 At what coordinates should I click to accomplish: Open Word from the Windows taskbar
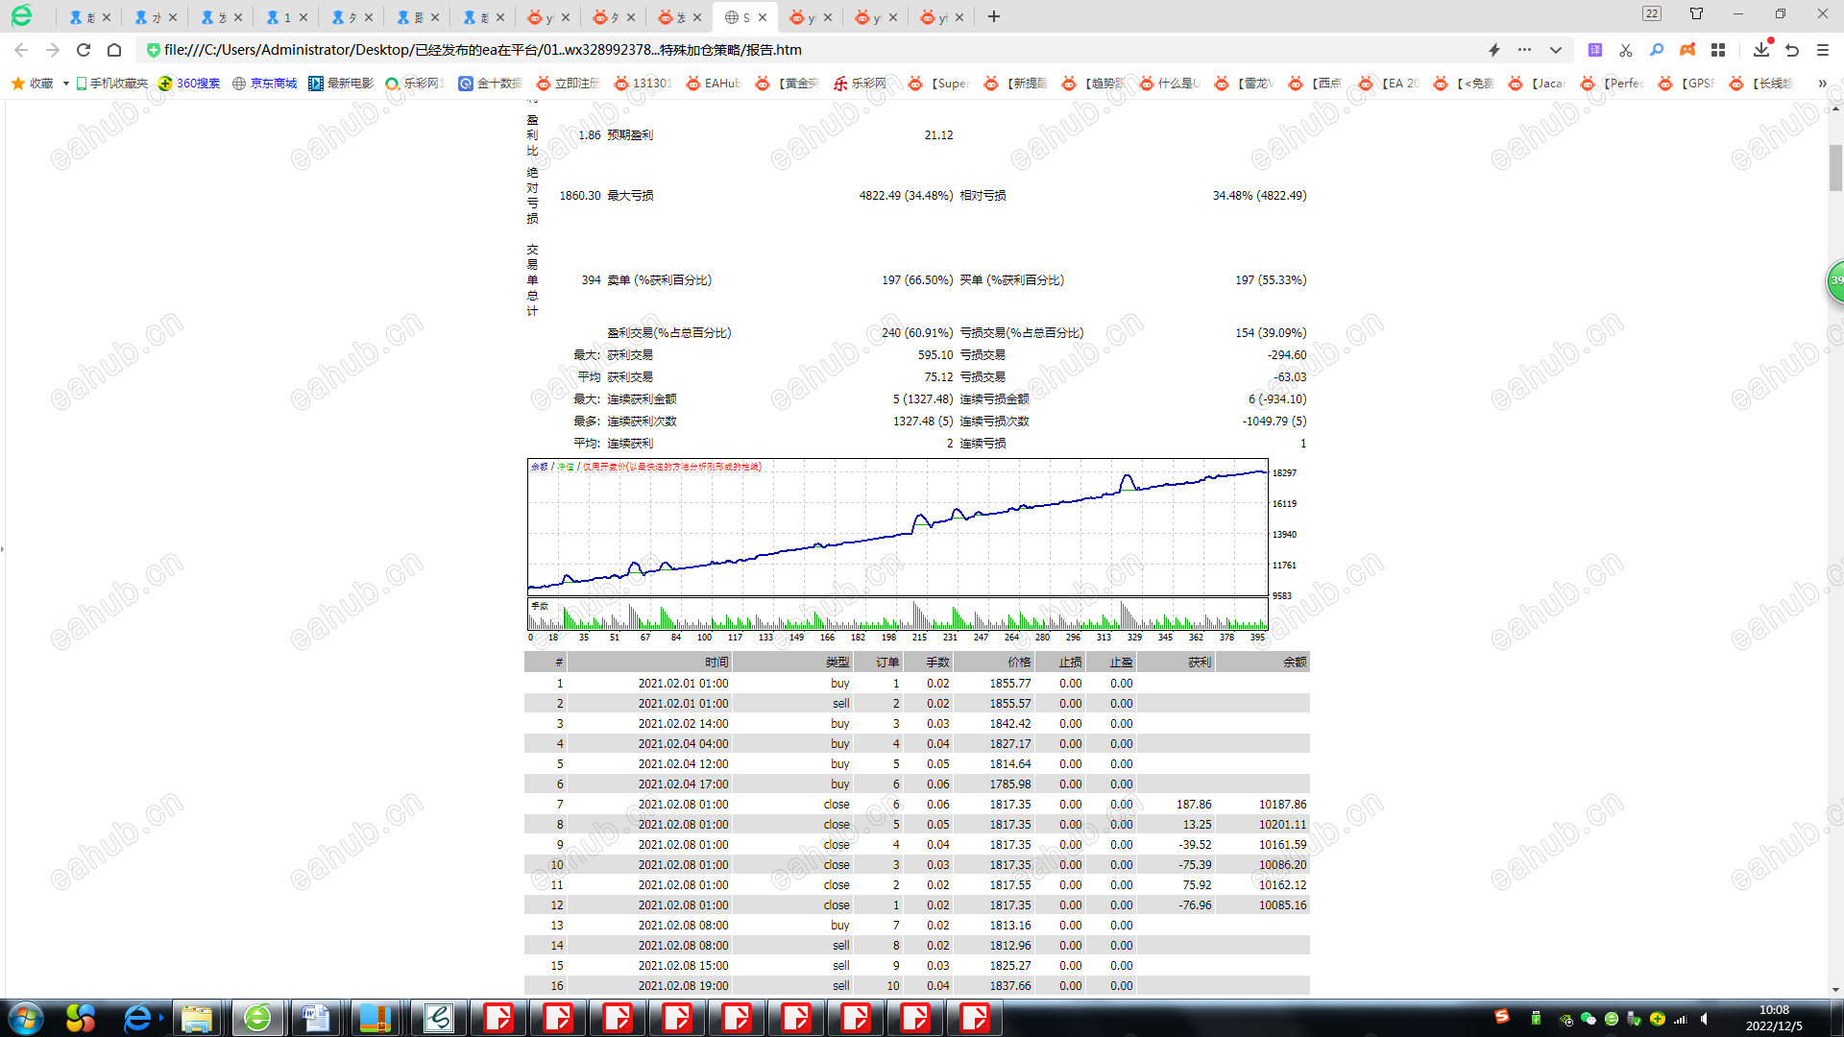click(x=316, y=1018)
